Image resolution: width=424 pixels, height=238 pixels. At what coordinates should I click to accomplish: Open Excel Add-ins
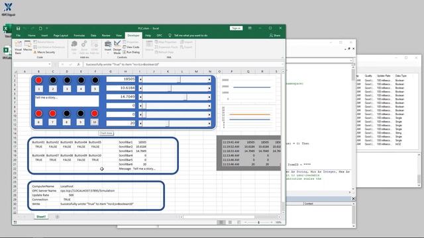click(x=84, y=47)
